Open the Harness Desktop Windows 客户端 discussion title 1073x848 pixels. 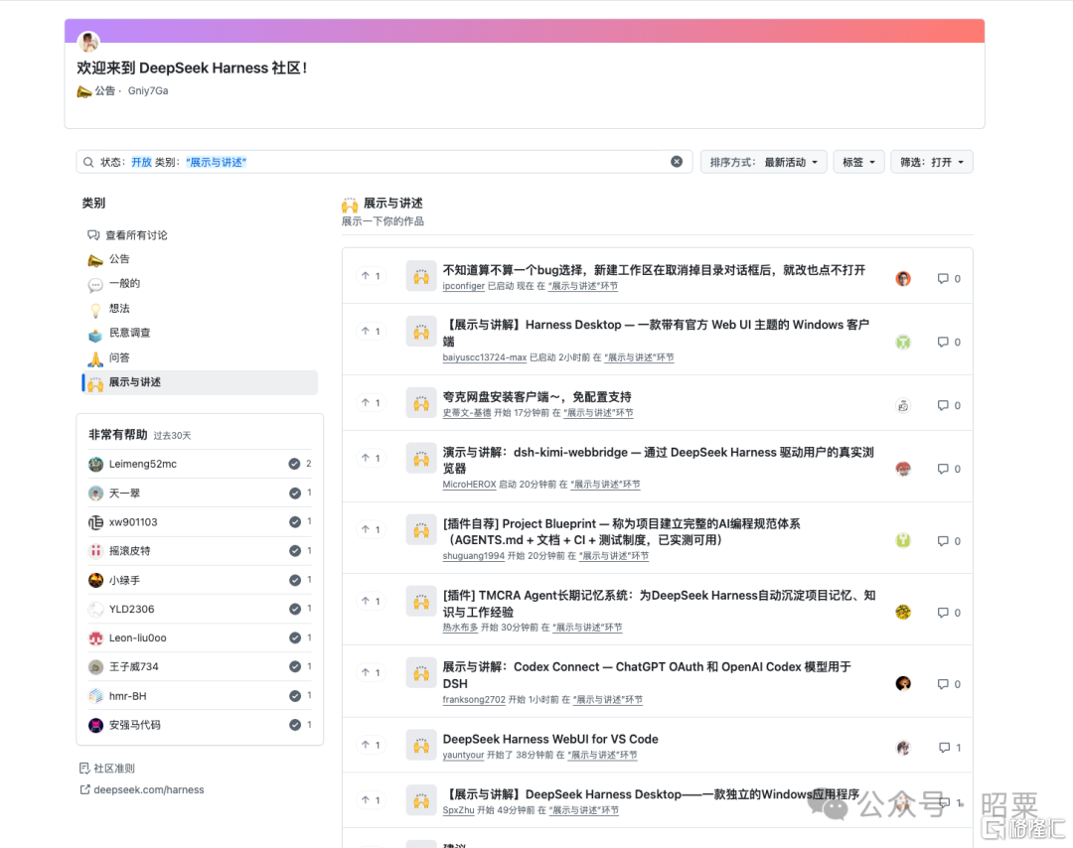(x=656, y=333)
